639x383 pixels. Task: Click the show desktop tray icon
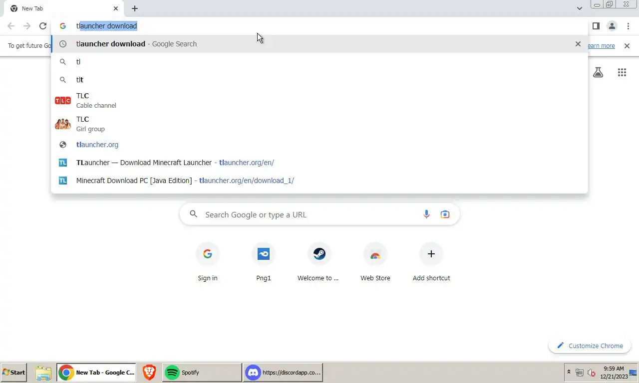coord(633,373)
